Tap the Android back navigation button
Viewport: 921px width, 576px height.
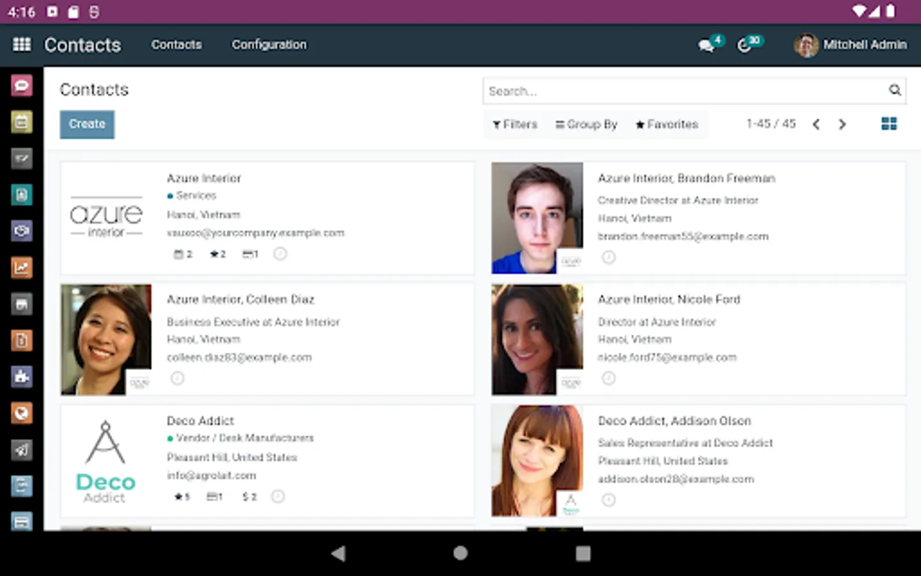[338, 554]
